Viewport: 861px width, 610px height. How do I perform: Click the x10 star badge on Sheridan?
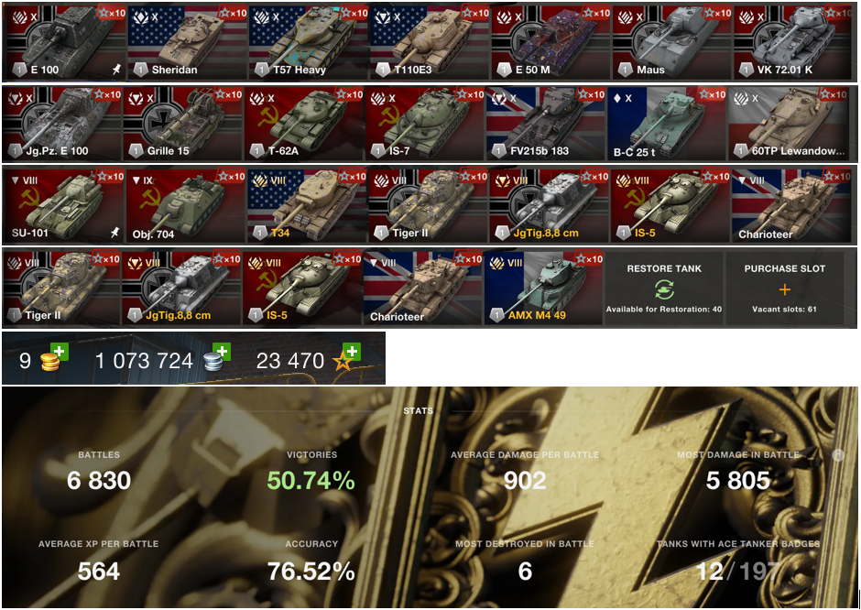coord(234,13)
